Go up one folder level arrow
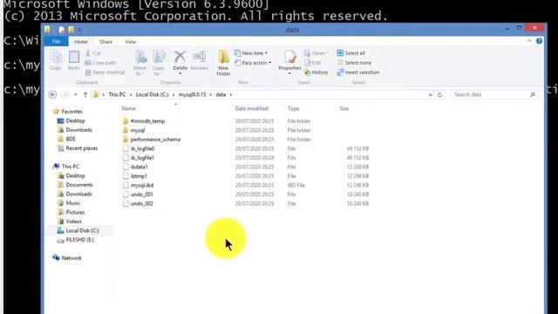Screen dimensions: 558x314 point(85,95)
